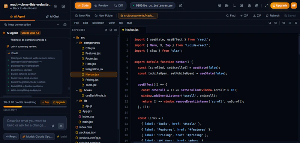This screenshot has width=300, height=143.
Task: Open the Selection menu
Action: point(98,23)
